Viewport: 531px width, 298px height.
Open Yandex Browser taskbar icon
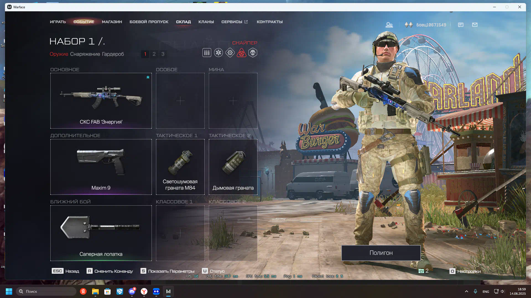144,291
